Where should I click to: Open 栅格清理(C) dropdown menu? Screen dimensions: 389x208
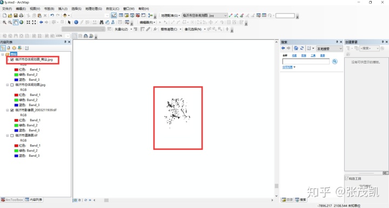click(x=171, y=29)
